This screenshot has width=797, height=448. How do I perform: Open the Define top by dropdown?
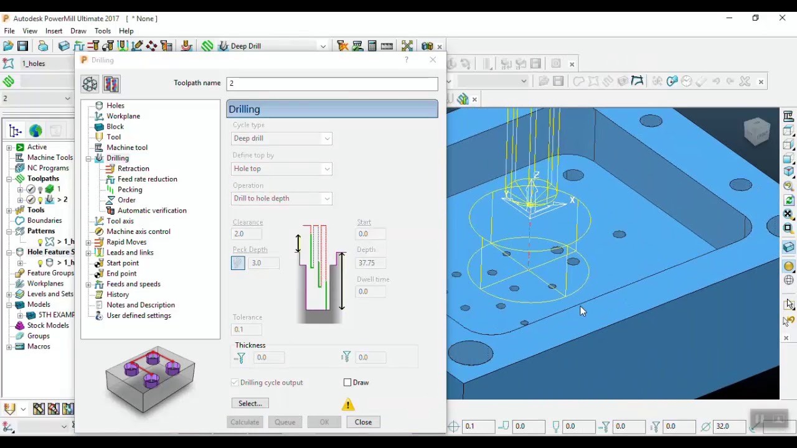[x=281, y=169]
